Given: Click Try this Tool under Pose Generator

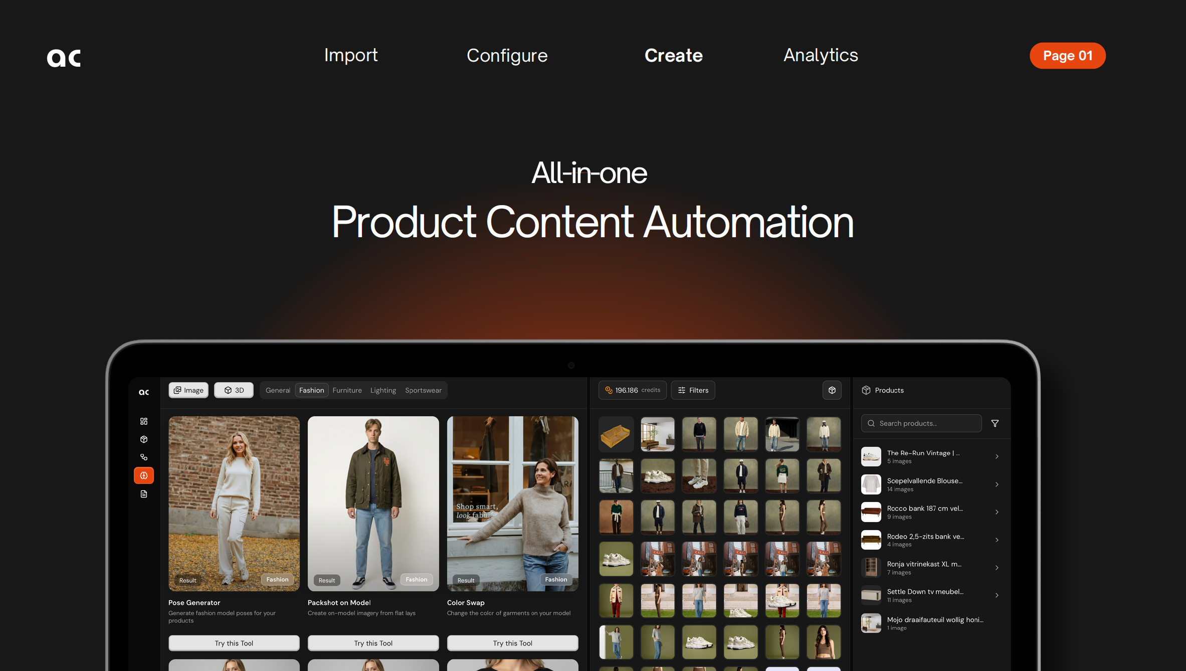Looking at the screenshot, I should click(x=234, y=643).
